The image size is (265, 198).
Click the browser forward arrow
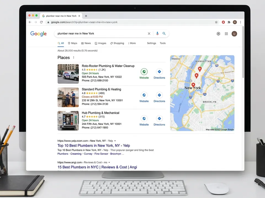36,22
